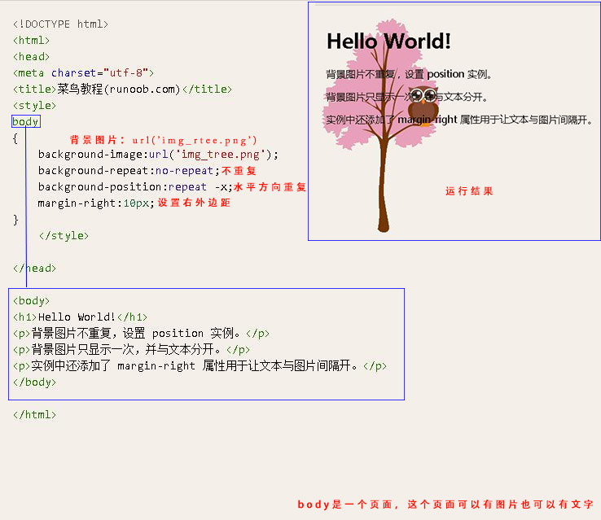This screenshot has width=601, height=520.
Task: Click the red 设置右外边距 annotation
Action: (x=195, y=203)
